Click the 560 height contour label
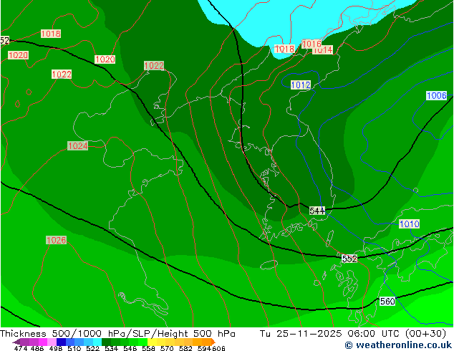Screen dimensions: 454x351 [387, 302]
